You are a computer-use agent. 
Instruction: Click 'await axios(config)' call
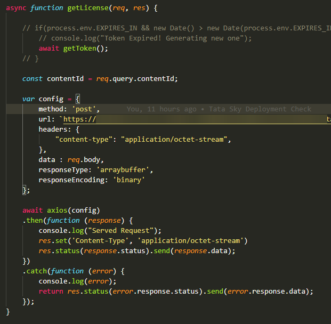coord(61,210)
